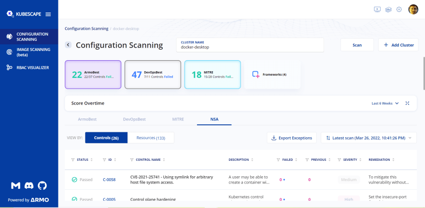Click the page vertical scrollbar
The height and width of the screenshot is (208, 425).
point(424,73)
